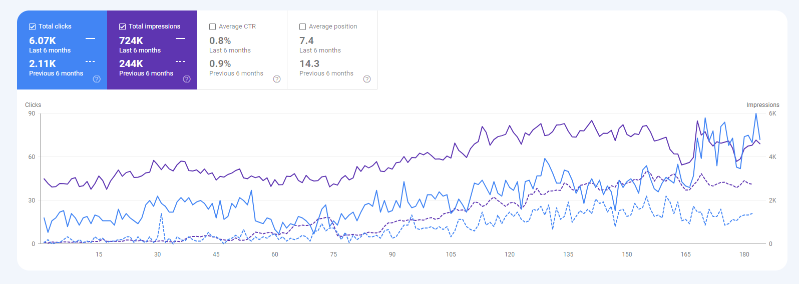Click the Impressions axis label
The image size is (799, 284).
point(762,105)
